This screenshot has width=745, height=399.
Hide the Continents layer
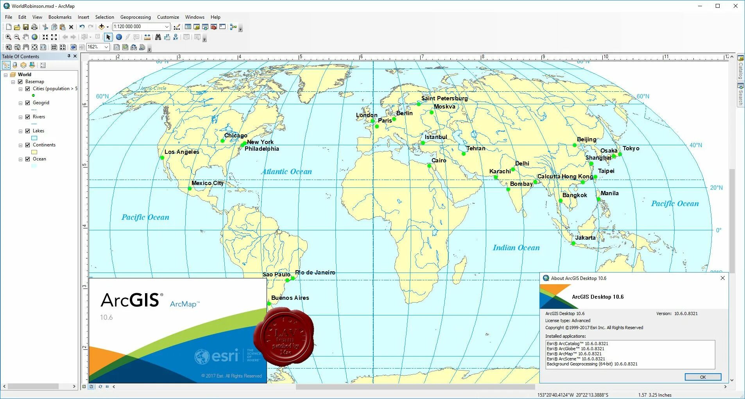28,145
